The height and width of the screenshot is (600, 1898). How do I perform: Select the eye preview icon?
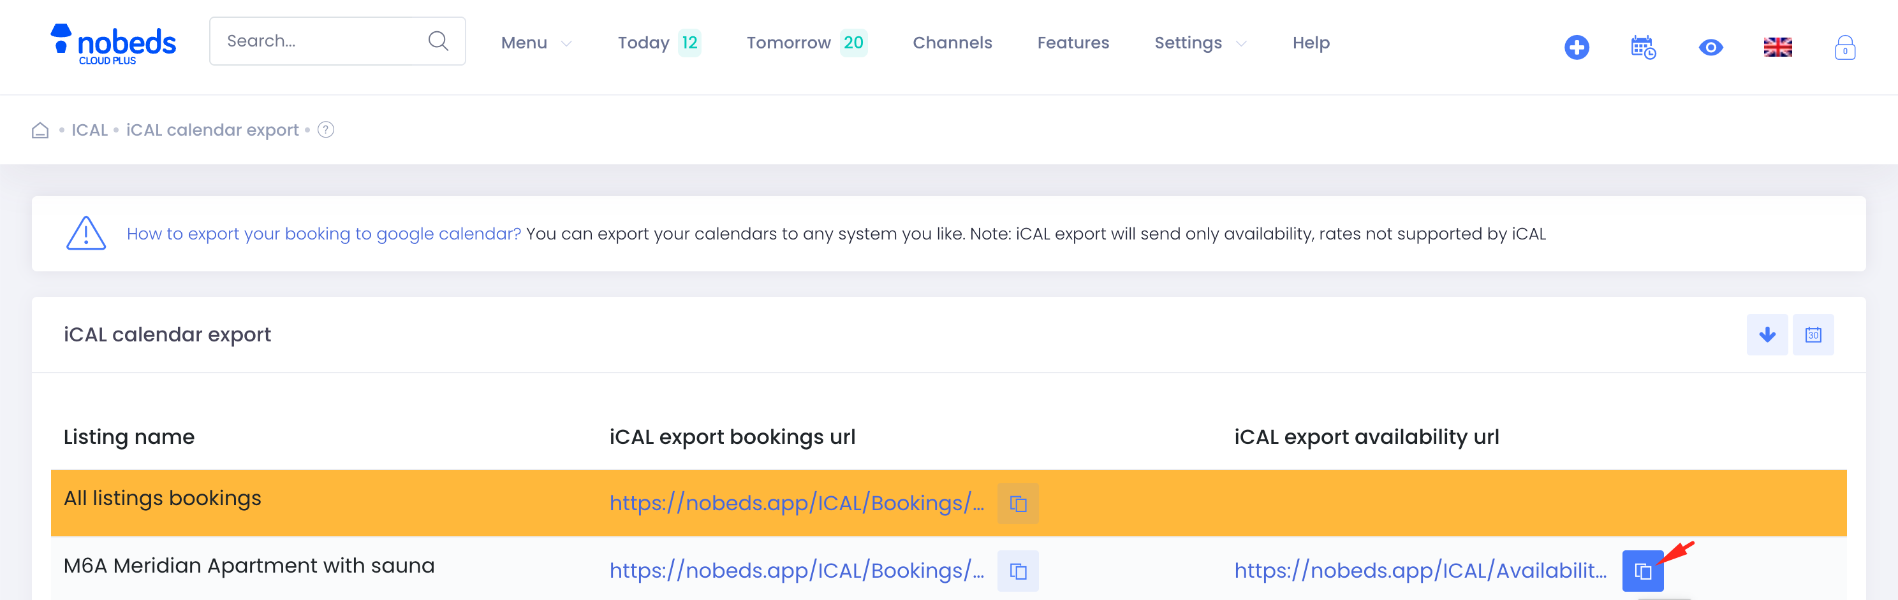point(1711,46)
